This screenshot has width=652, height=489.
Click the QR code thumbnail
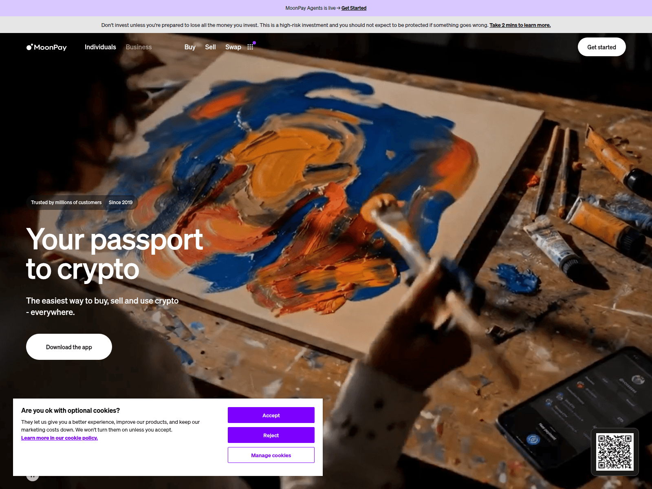[615, 452]
